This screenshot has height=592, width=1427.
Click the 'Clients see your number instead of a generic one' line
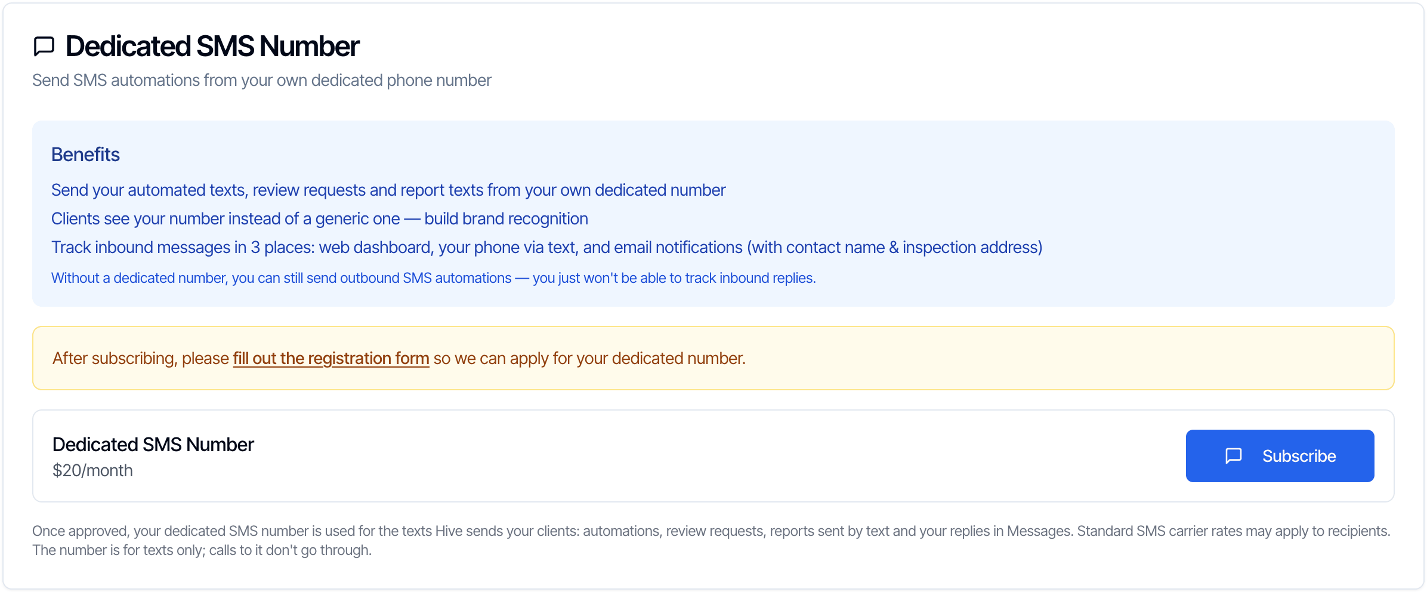point(320,219)
